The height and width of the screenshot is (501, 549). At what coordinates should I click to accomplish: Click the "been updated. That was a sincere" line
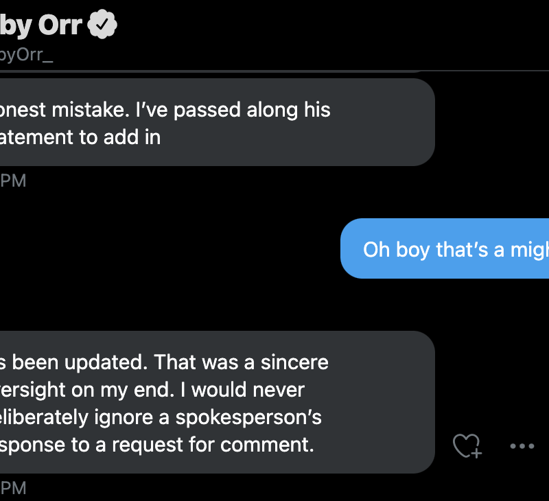click(165, 362)
